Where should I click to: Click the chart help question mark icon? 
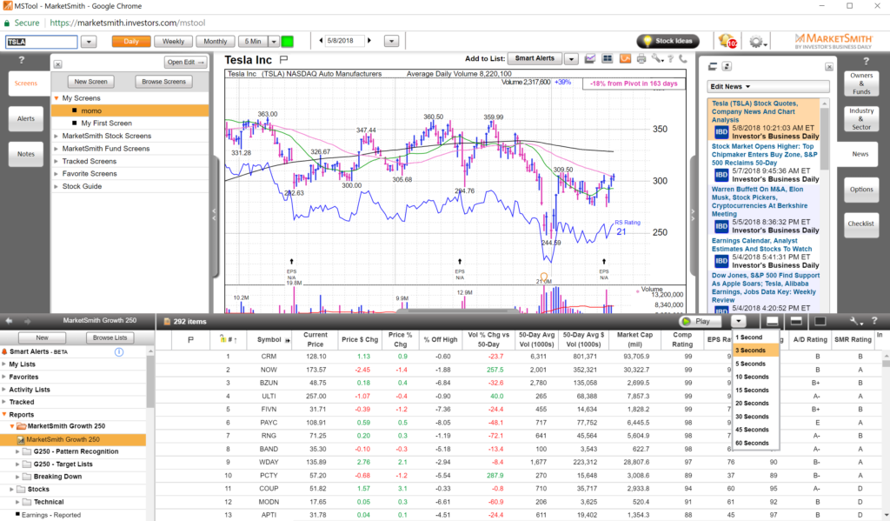tap(671, 58)
